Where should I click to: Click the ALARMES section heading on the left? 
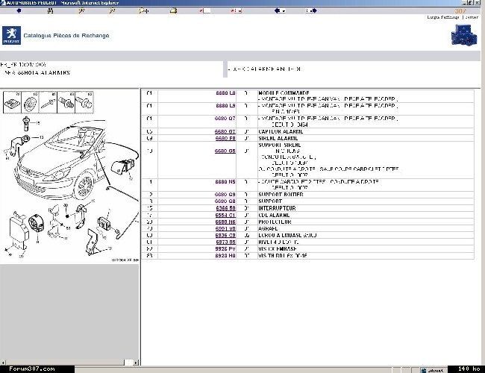pyautogui.click(x=37, y=72)
